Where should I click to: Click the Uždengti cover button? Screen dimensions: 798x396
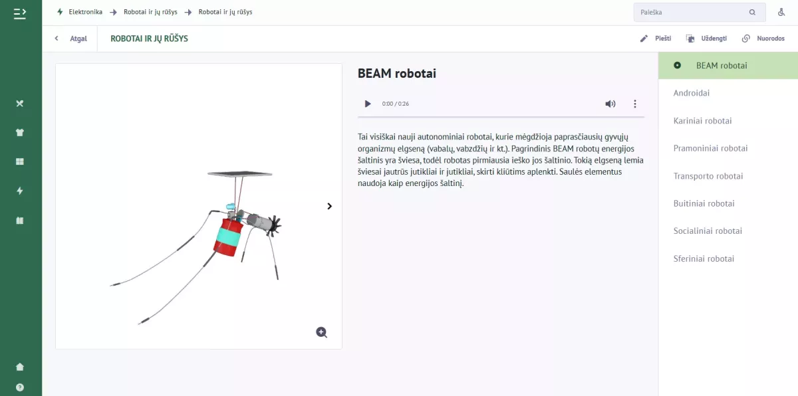[x=706, y=39]
